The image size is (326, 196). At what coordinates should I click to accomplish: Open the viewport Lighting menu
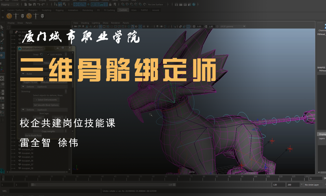click(x=96, y=23)
